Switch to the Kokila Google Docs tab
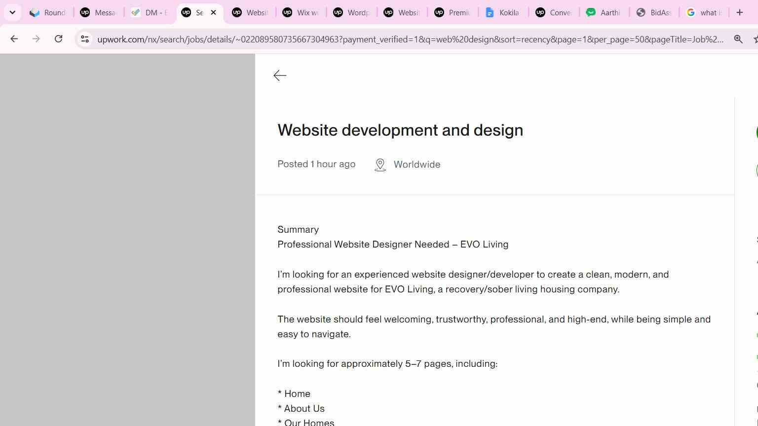The height and width of the screenshot is (426, 758). pos(503,12)
